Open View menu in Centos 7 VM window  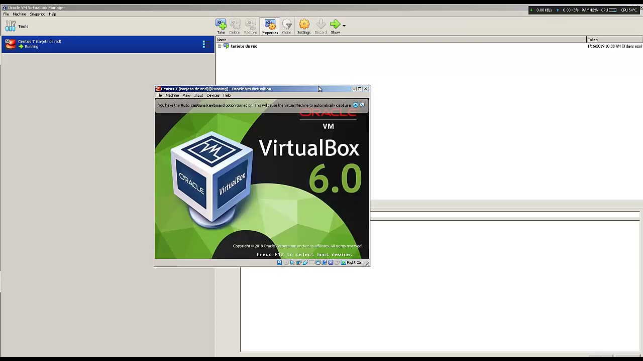pos(186,95)
